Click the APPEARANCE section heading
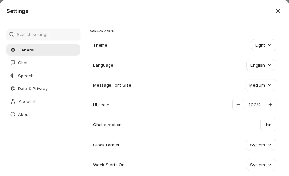This screenshot has height=176, width=289. [102, 31]
